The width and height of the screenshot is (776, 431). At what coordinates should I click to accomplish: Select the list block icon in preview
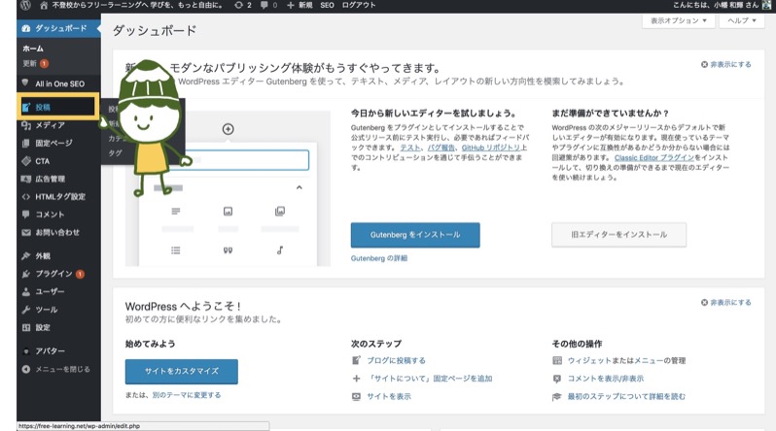(x=176, y=250)
